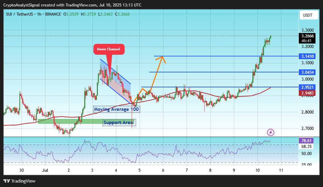Click the RSI 50.00 axis label
The width and height of the screenshot is (323, 187).
306,154
